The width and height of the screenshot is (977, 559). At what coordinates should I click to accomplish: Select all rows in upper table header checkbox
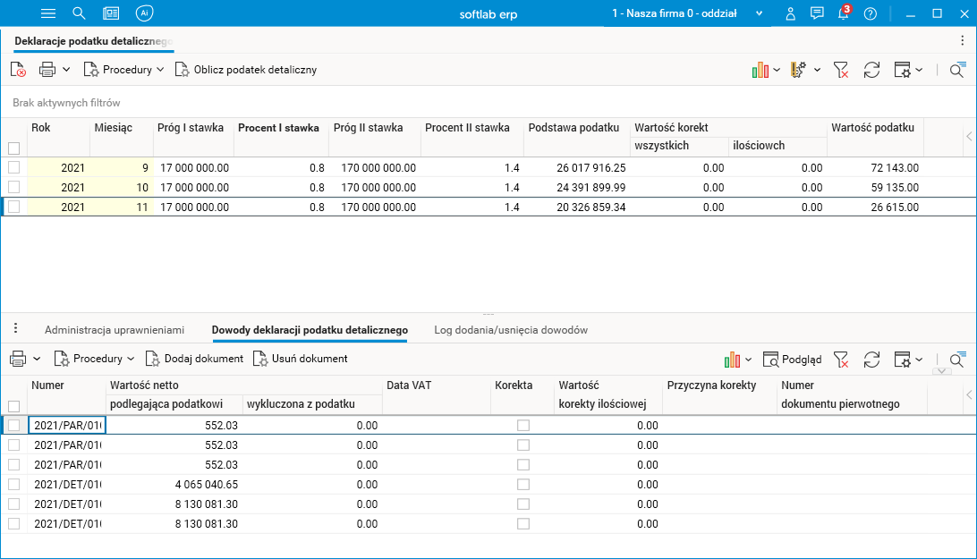click(13, 148)
